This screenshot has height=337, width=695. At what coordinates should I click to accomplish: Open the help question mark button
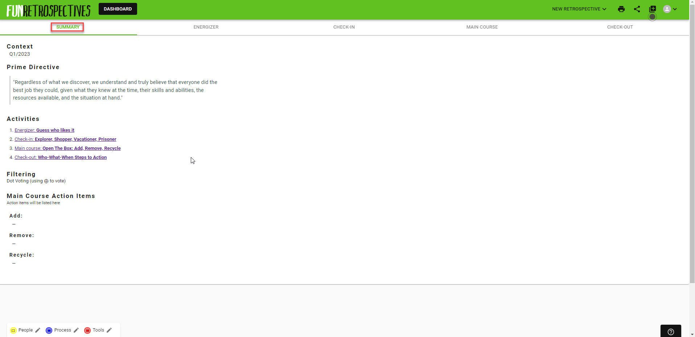tap(670, 332)
